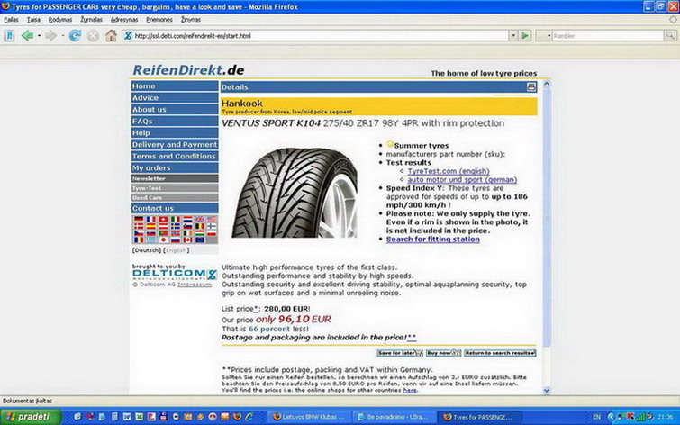This screenshot has width=680, height=425.
Task: Go to the Home sidebar link
Action: coord(175,86)
